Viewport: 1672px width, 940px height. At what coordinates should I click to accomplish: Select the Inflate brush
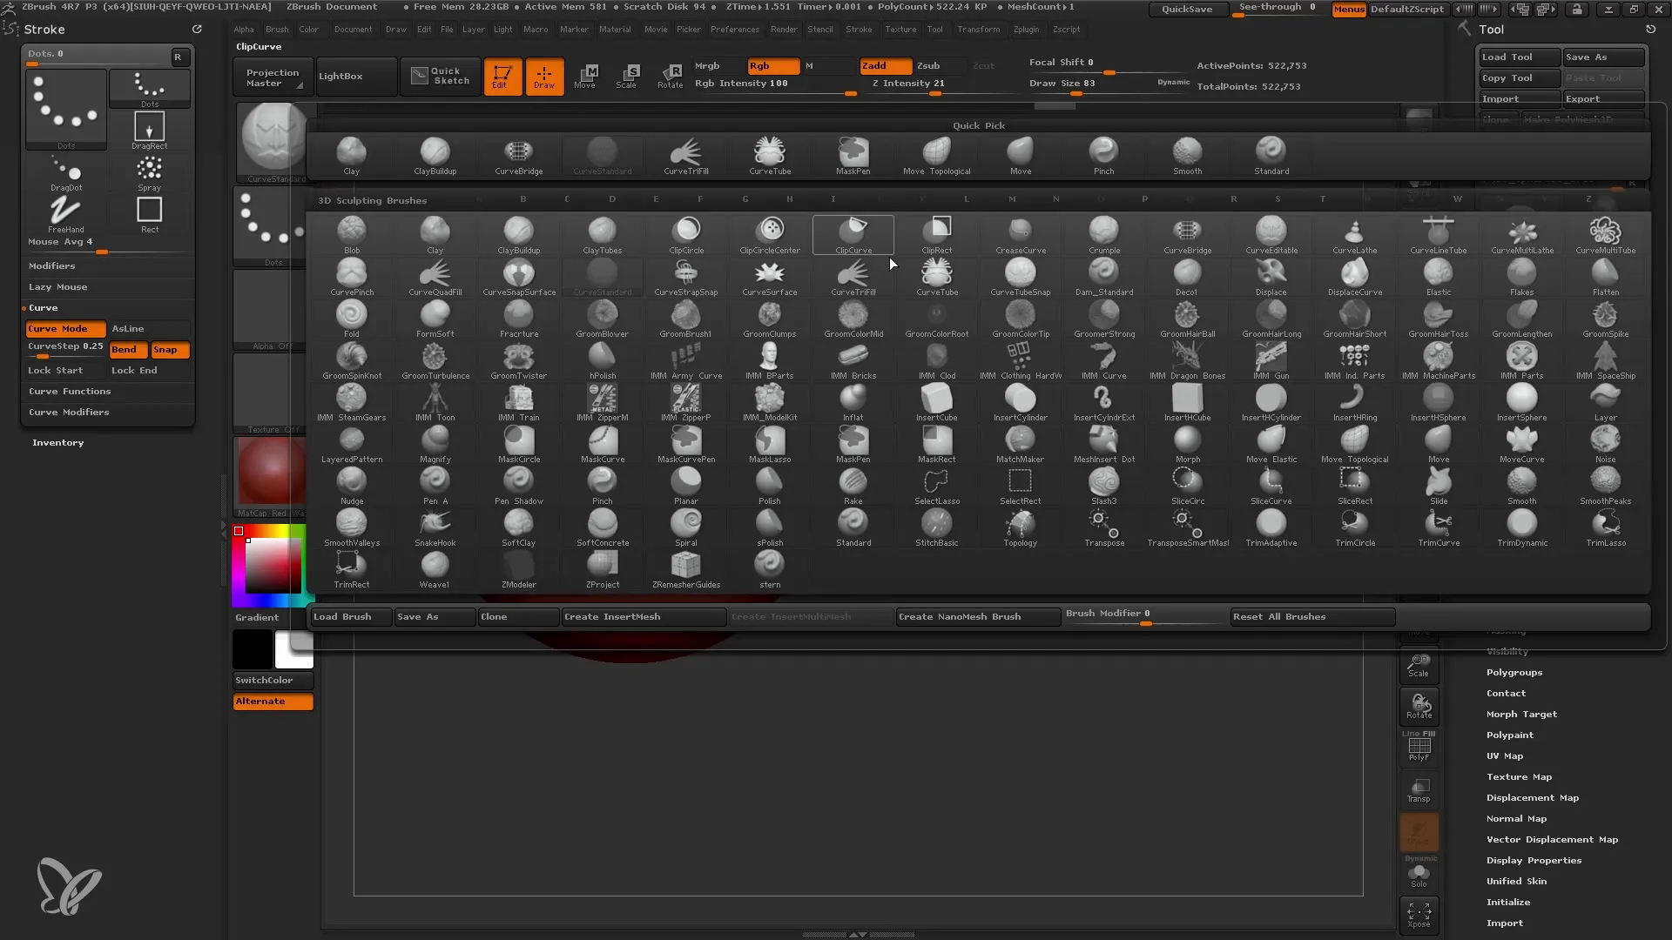pyautogui.click(x=852, y=402)
